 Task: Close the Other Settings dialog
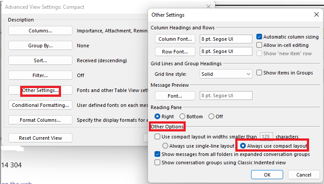click(317, 14)
